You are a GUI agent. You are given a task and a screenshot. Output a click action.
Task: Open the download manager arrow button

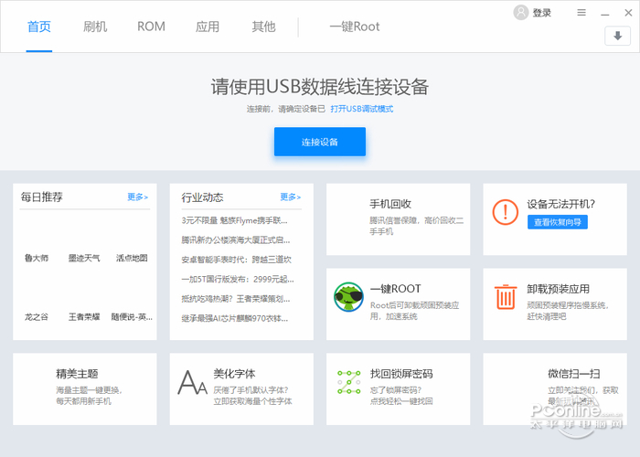pyautogui.click(x=617, y=36)
